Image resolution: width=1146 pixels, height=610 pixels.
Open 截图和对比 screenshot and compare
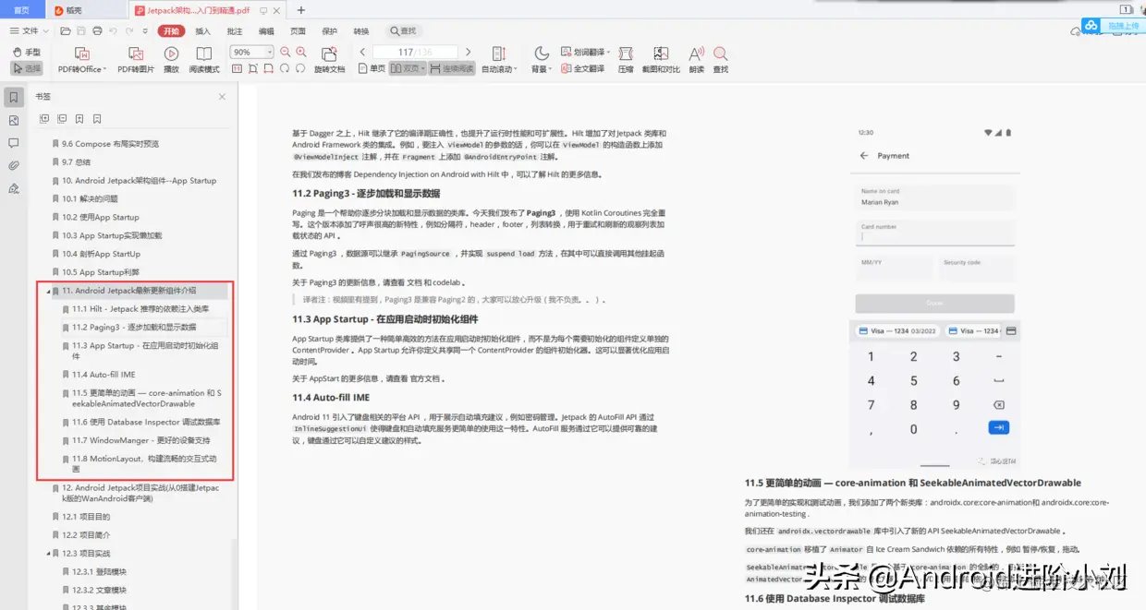[661, 60]
